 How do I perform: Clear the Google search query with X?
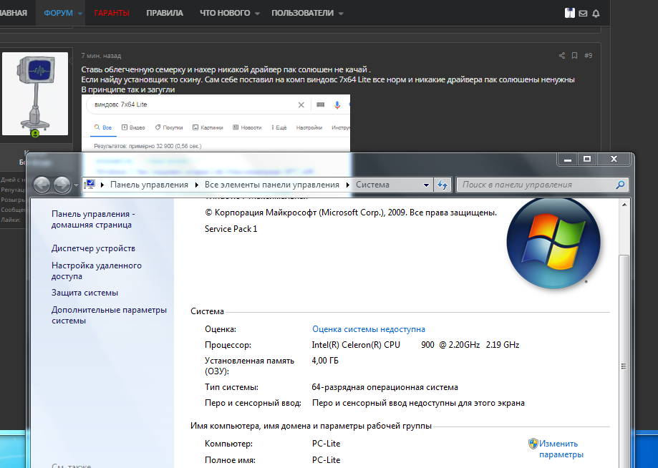click(x=301, y=105)
